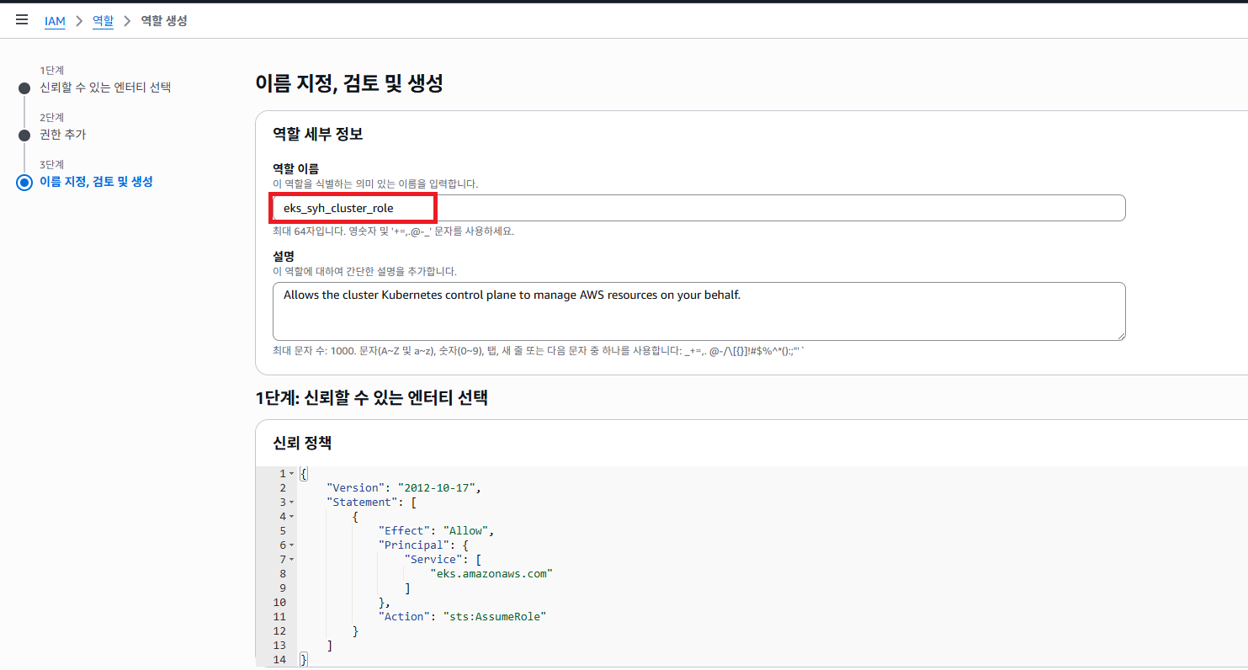Screen dimensions: 1248x670
Task: Click the 1단계: 신뢰할 수 있는 엔터티 선택 heading
Action: pos(372,398)
